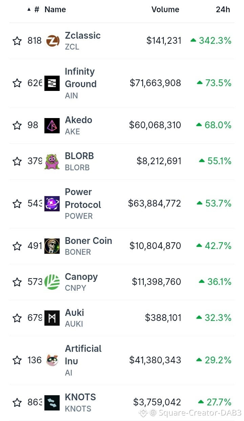Image resolution: width=244 pixels, height=421 pixels.
Task: Open the Artificial Inu name link
Action: [83, 355]
